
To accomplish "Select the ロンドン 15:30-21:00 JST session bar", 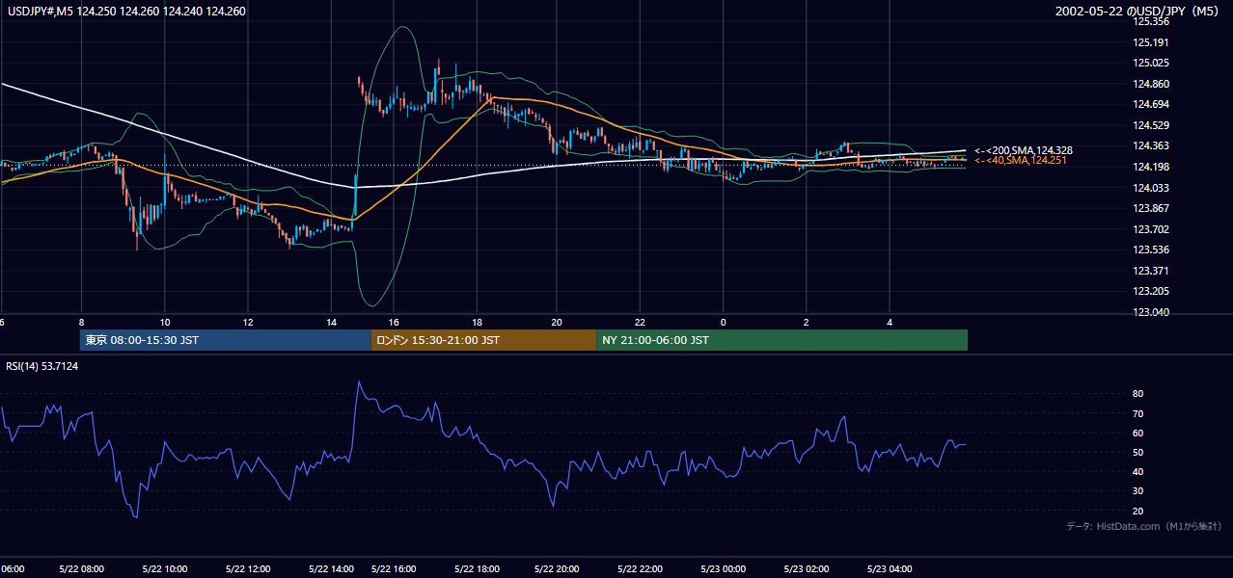I will [x=483, y=340].
